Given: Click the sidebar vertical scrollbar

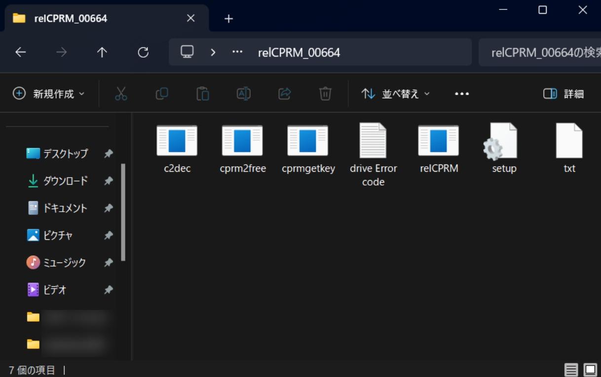Looking at the screenshot, I should point(123,212).
